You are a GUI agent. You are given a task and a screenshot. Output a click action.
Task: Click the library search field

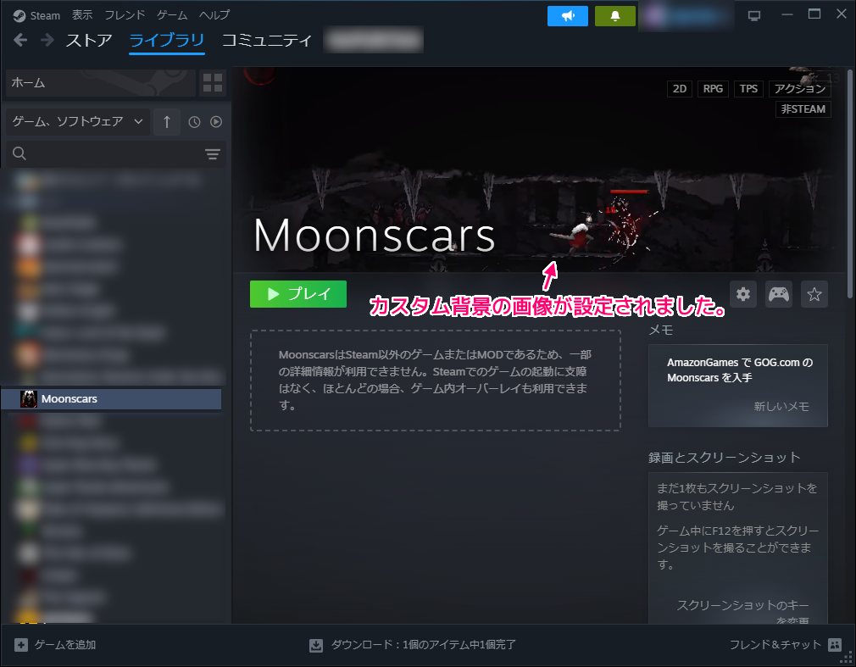(109, 154)
